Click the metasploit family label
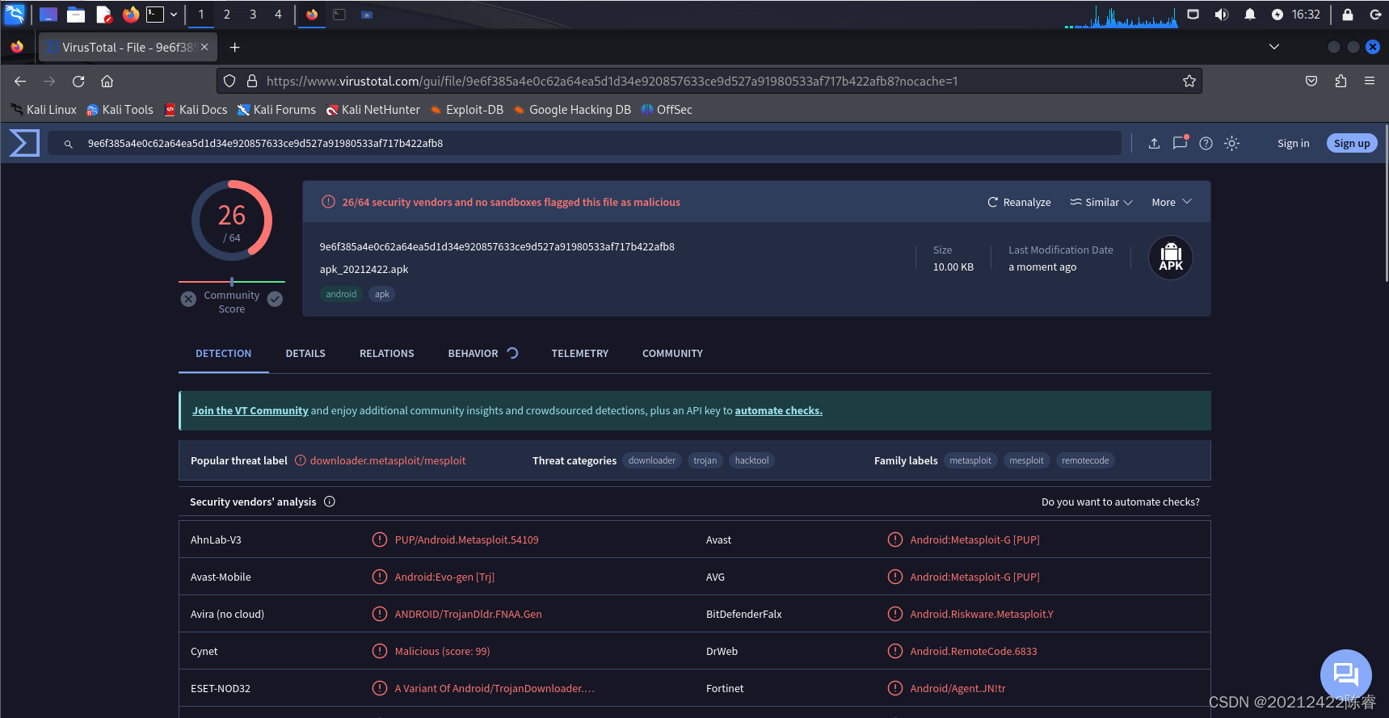The width and height of the screenshot is (1389, 718). [970, 460]
